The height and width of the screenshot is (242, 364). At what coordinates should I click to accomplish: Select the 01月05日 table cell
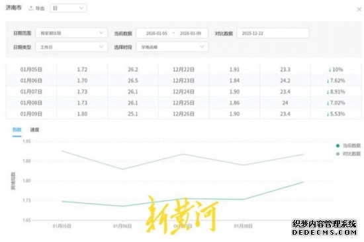31,70
